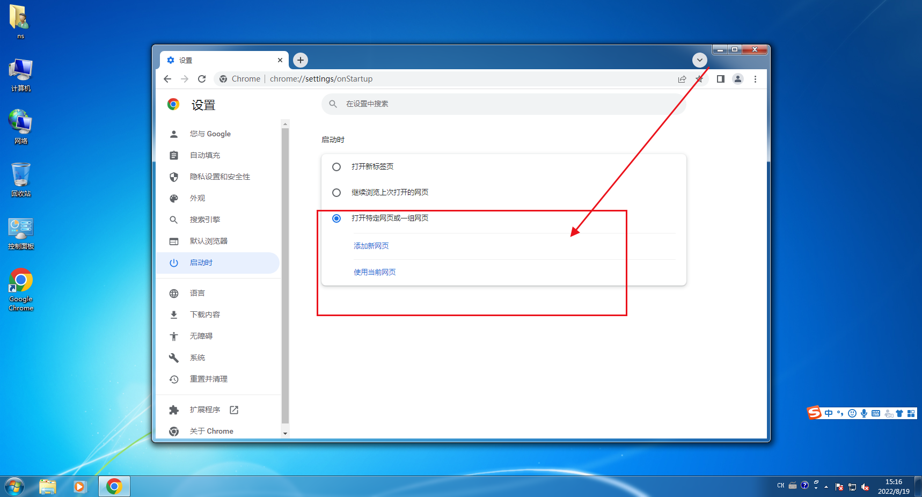Click the network icon in system tray

(x=852, y=487)
